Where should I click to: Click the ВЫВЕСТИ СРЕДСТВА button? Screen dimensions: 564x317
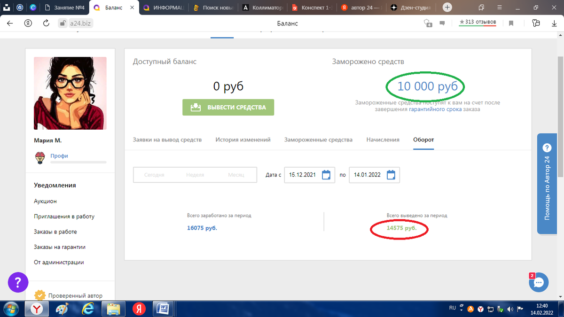click(228, 107)
